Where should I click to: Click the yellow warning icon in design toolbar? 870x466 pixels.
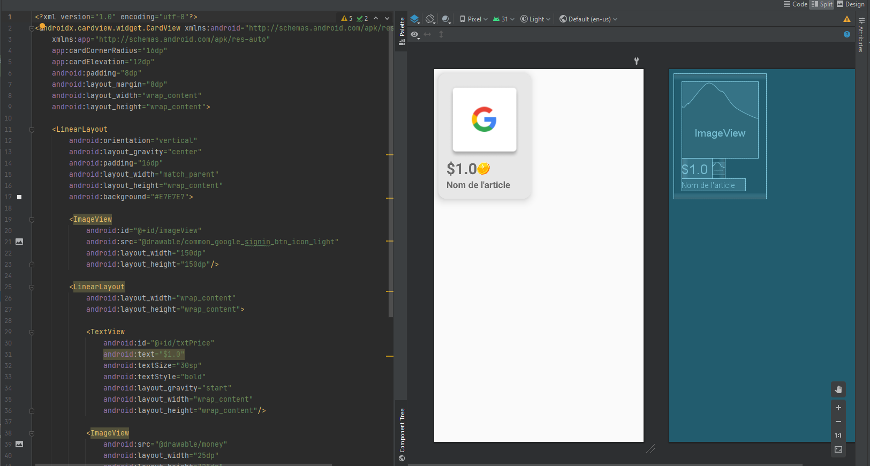coord(847,19)
